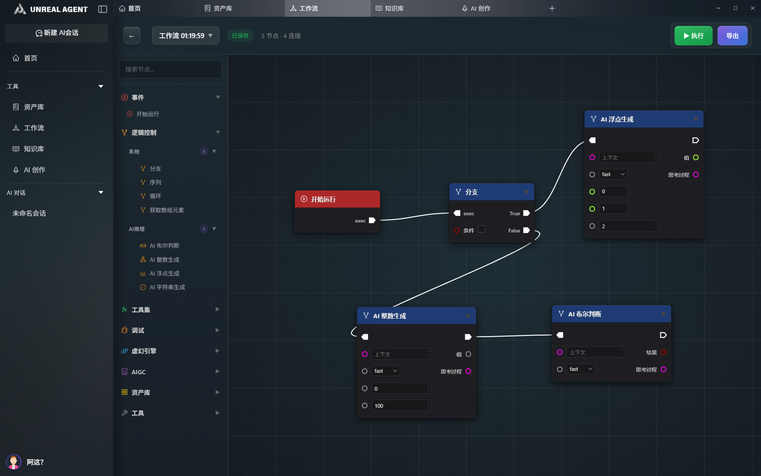Click the back arrow button
This screenshot has width=761, height=476.
click(132, 36)
